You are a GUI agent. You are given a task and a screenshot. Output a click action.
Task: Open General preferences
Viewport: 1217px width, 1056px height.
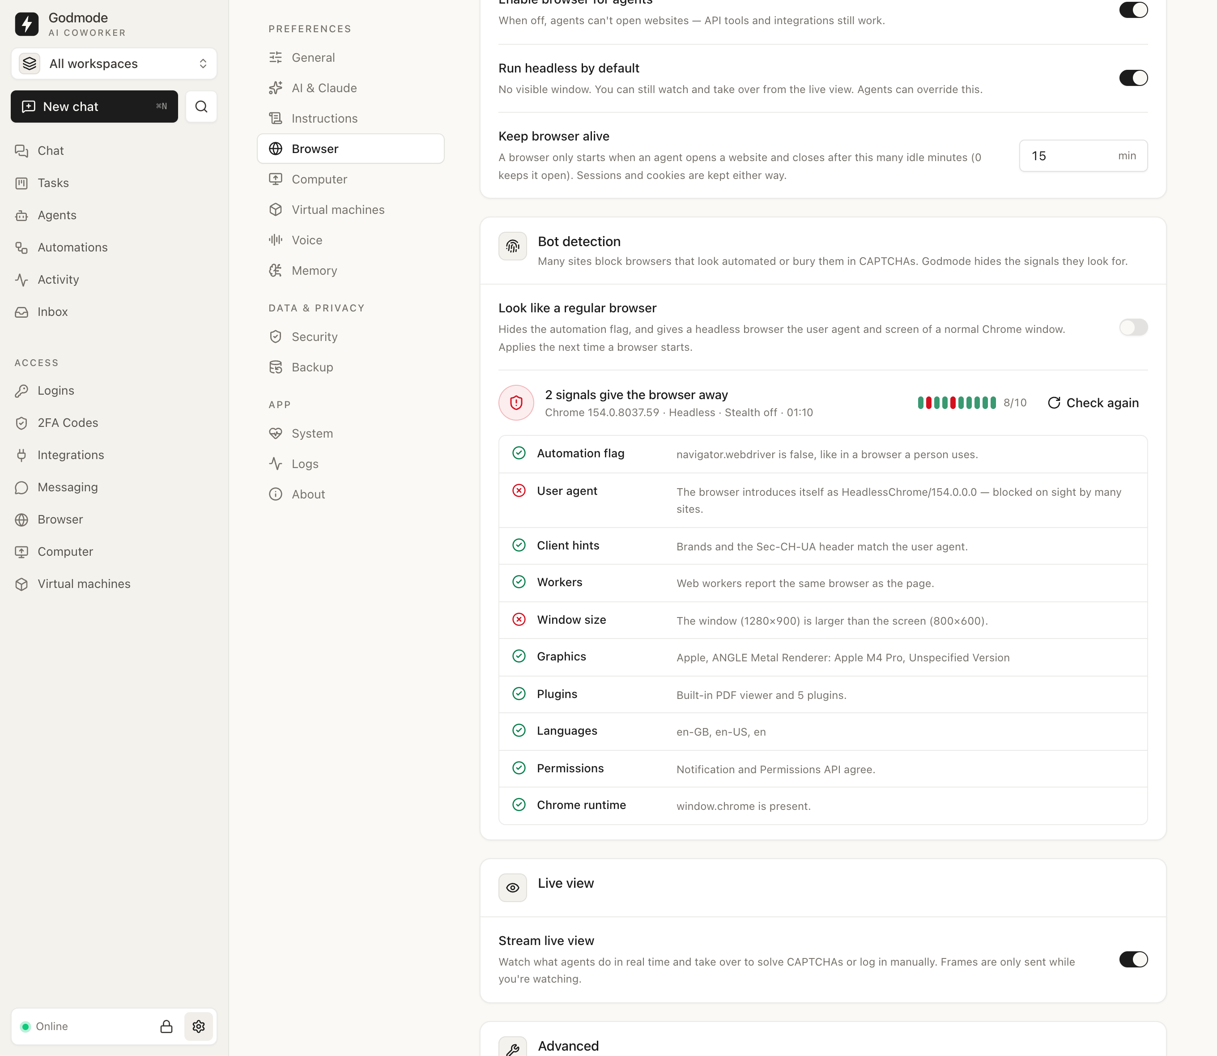(351, 58)
